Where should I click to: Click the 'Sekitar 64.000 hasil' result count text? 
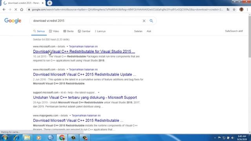51,40
